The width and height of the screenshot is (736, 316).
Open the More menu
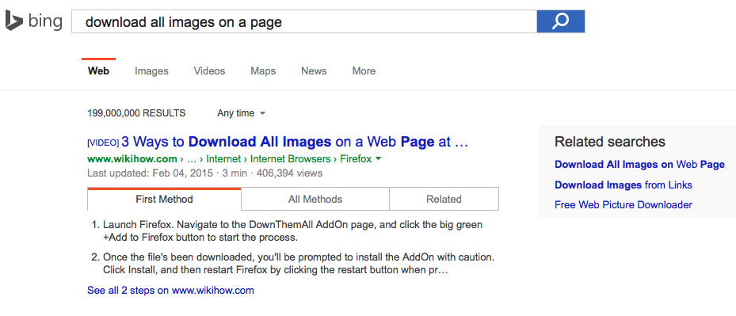(x=364, y=71)
